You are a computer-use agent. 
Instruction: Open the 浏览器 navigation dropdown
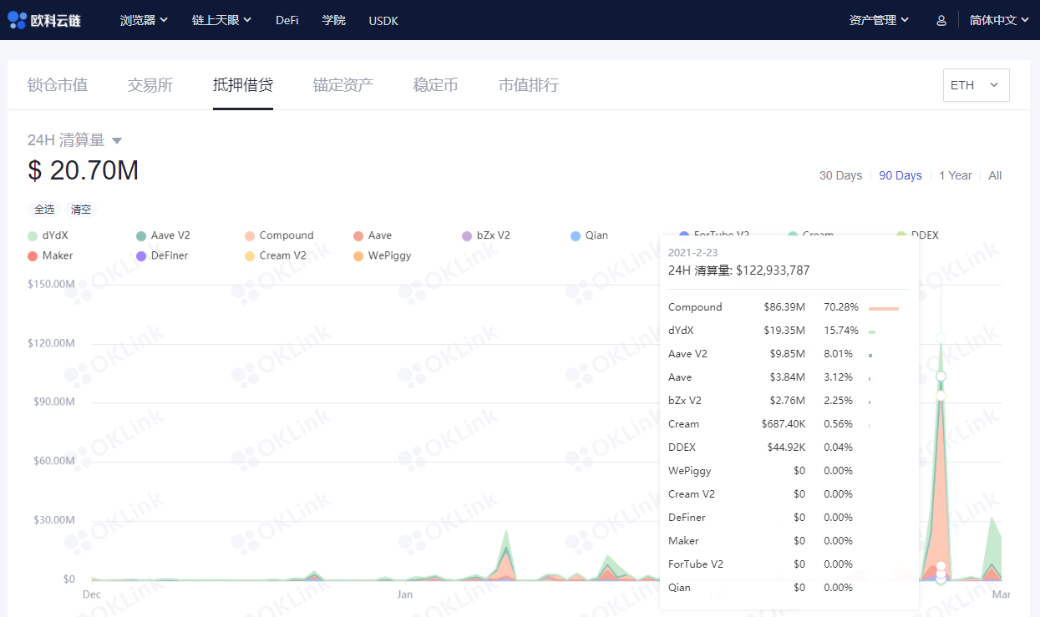coord(143,20)
